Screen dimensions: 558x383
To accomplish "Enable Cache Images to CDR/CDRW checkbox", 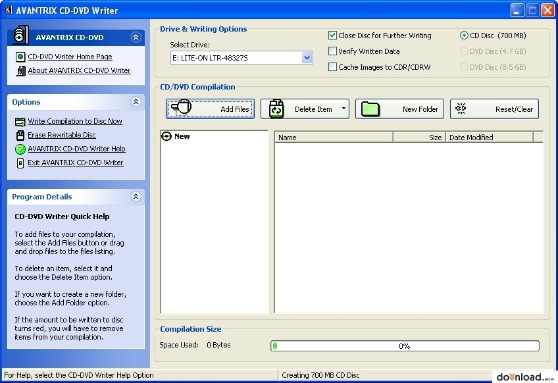I will coord(332,67).
